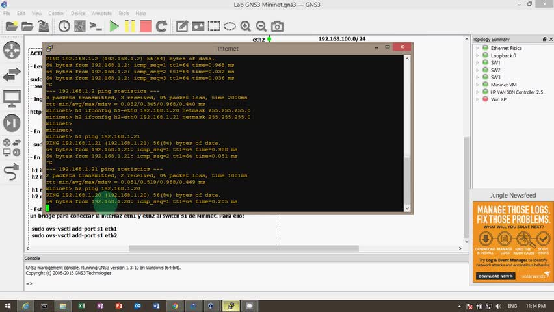The width and height of the screenshot is (554, 312).
Task: Stop all devices with red square
Action: [x=146, y=26]
